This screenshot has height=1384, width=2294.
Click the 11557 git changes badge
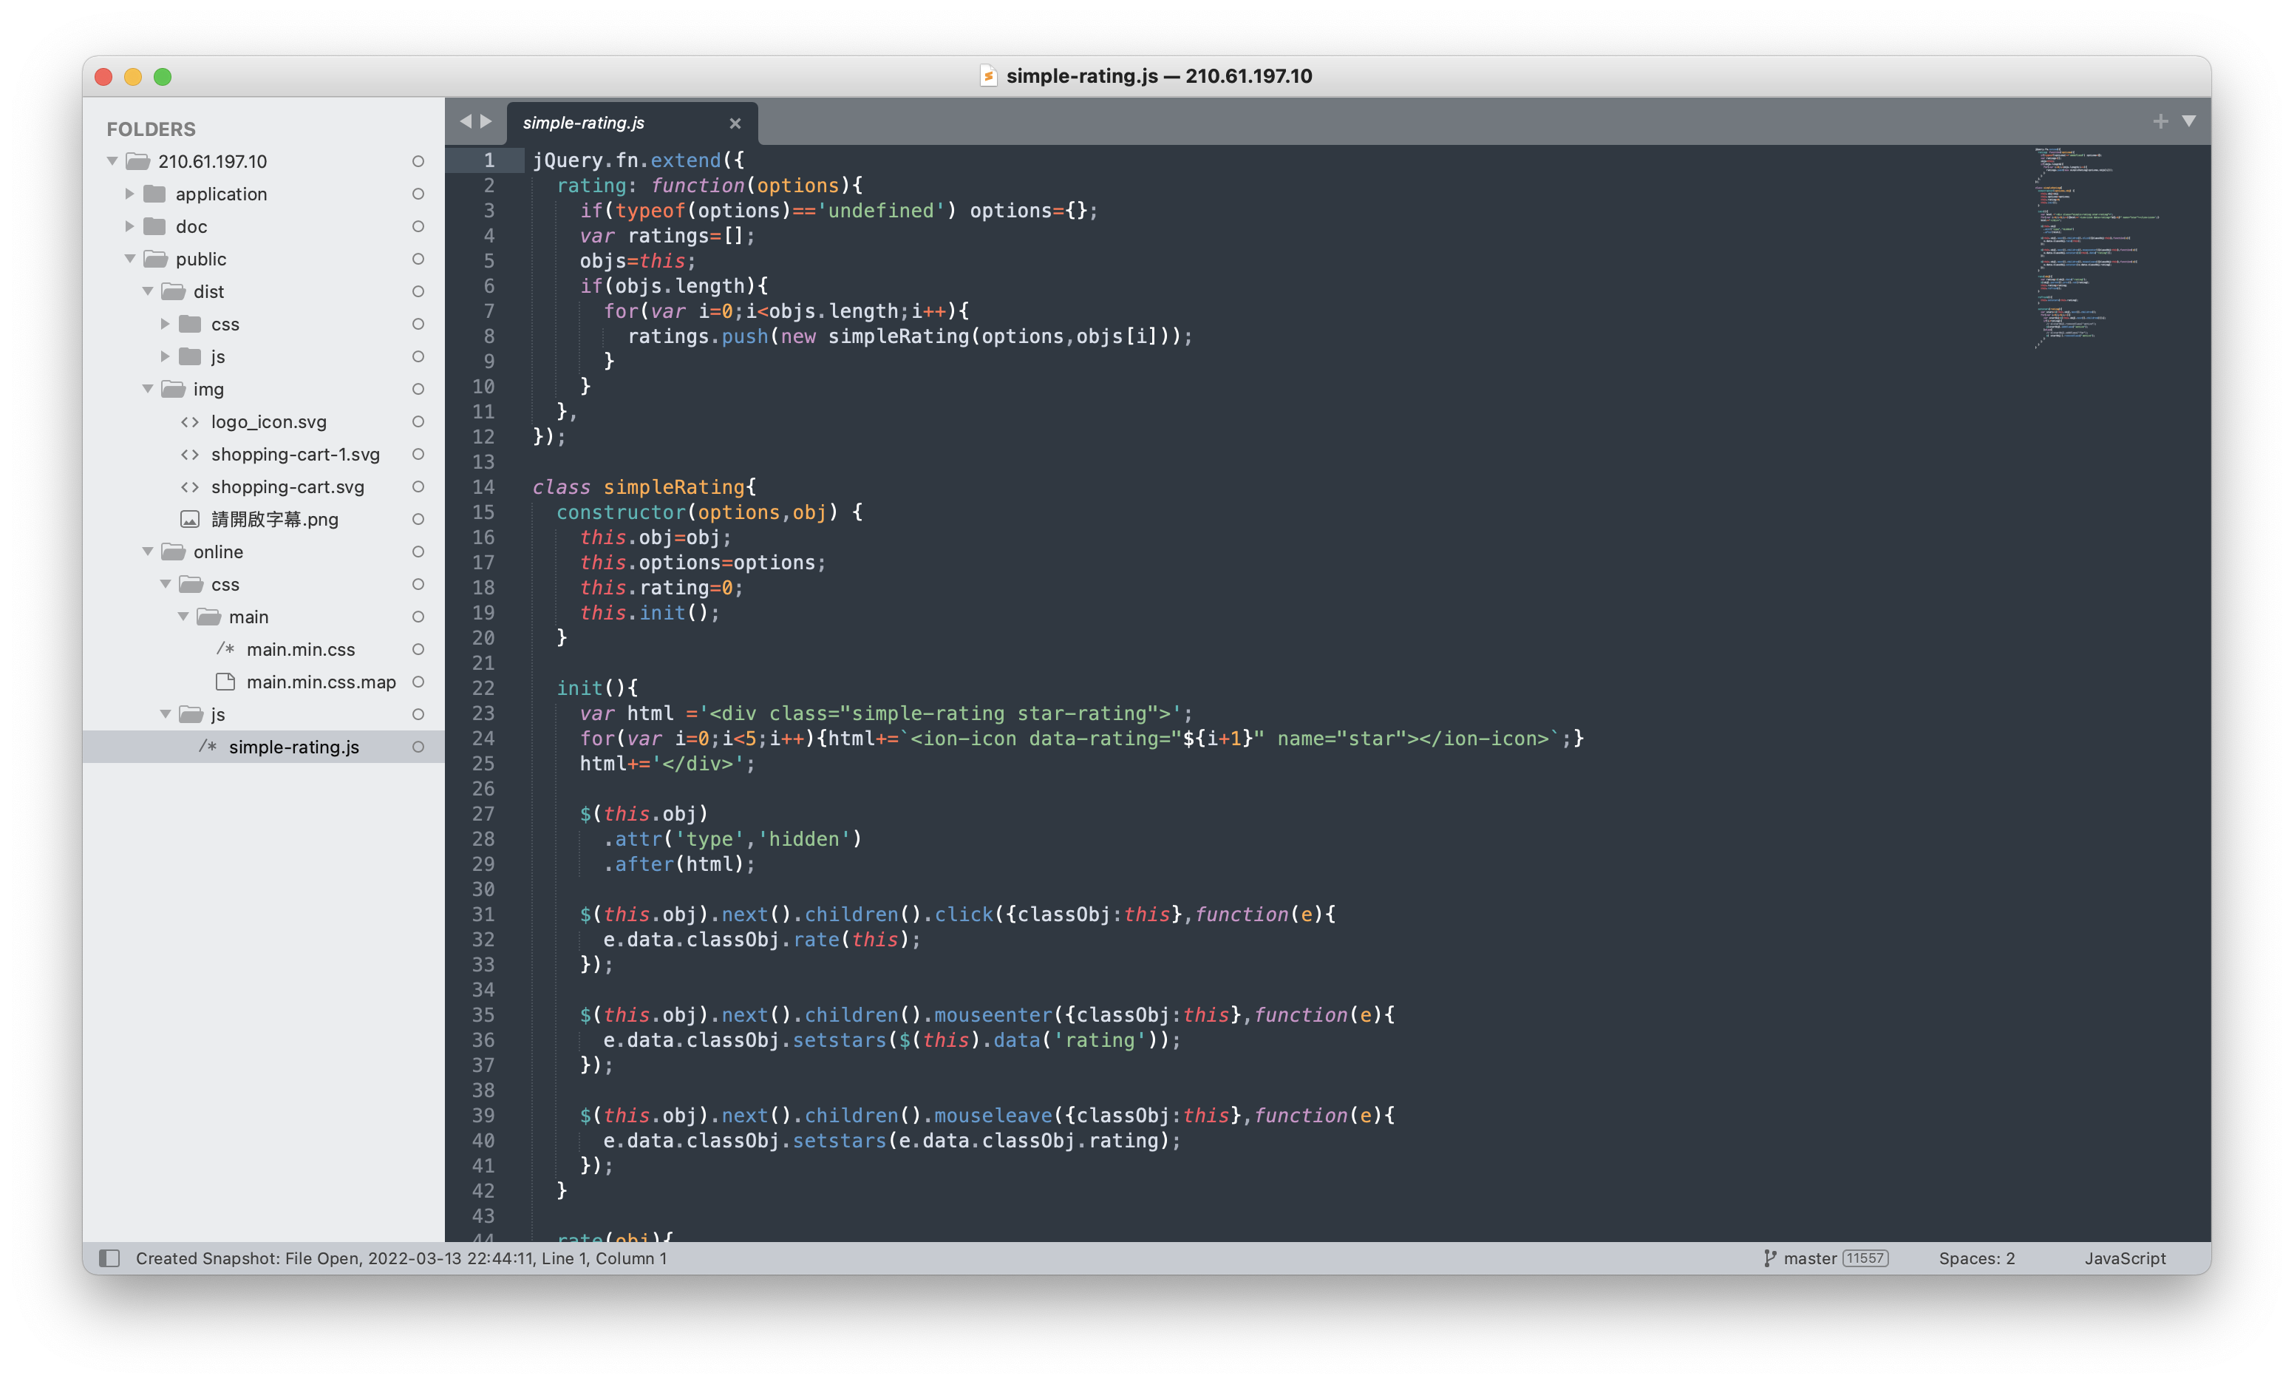(1865, 1258)
